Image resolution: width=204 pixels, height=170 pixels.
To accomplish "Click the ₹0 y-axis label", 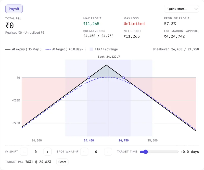I will [x=18, y=78].
